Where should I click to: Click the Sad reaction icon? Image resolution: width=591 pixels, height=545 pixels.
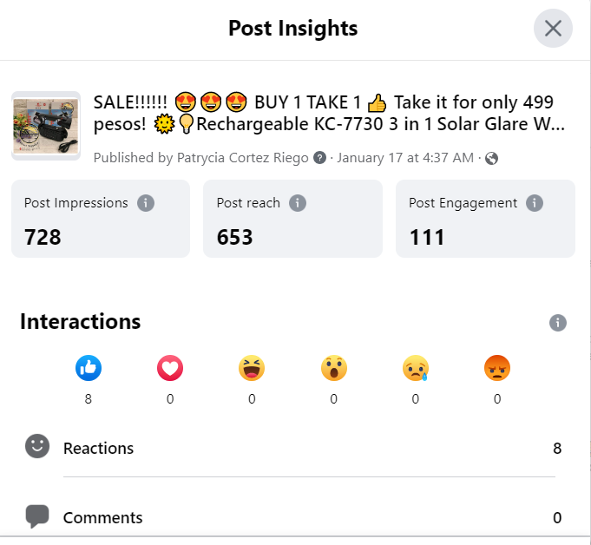pyautogui.click(x=416, y=369)
